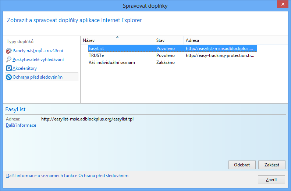Sort list by Stav column header

168,40
